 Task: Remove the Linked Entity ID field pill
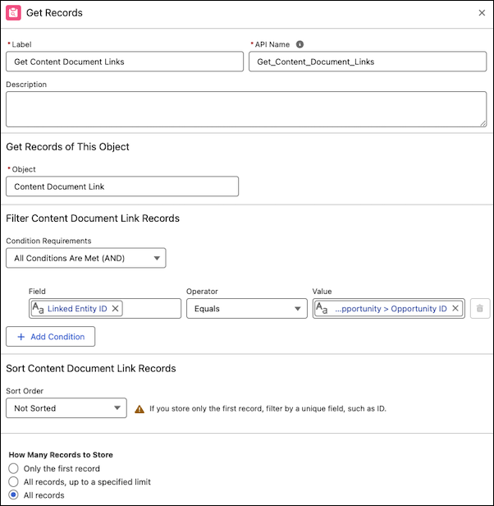click(116, 309)
